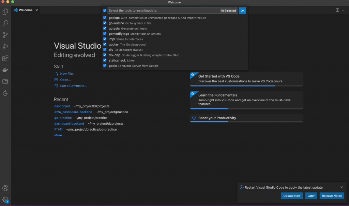Click the Learn the Fundamentals progress bar
This screenshot has width=349, height=206.
pos(246,108)
